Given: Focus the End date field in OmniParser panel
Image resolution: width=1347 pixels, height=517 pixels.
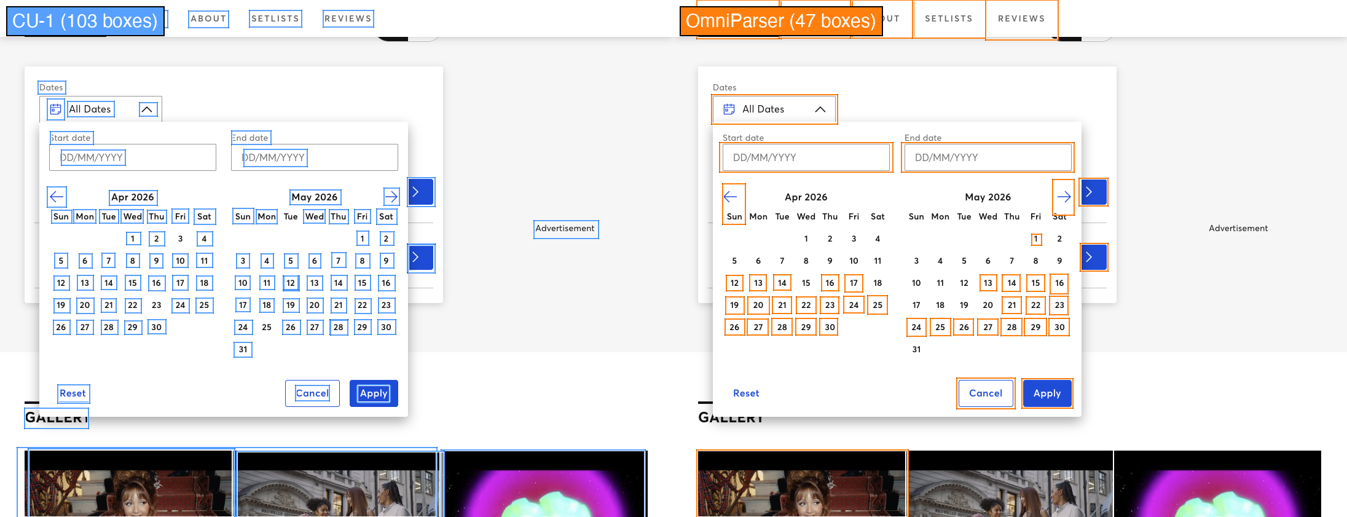Looking at the screenshot, I should pos(988,157).
